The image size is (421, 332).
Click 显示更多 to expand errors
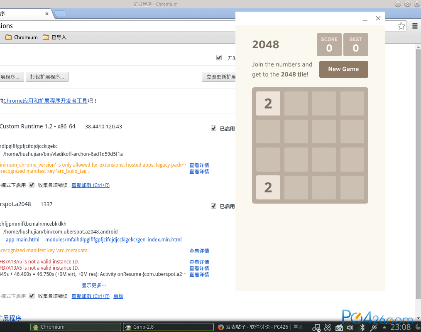(94, 285)
